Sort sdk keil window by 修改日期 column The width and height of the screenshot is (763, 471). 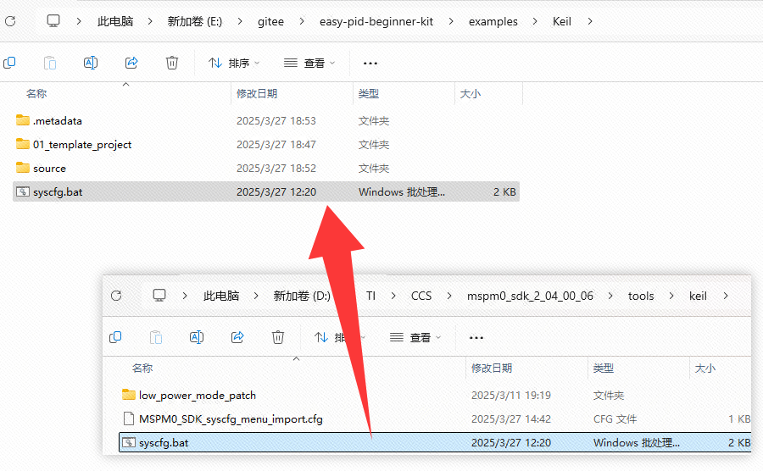point(492,368)
